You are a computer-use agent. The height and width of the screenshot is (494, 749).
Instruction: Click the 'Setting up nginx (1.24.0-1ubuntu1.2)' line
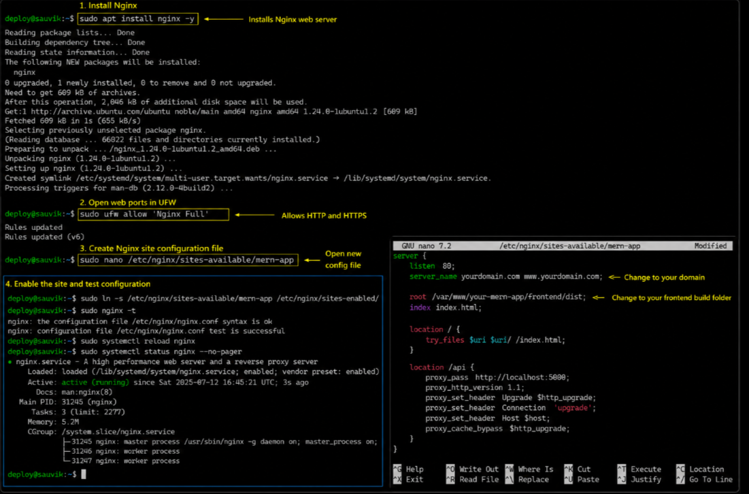[x=93, y=168]
